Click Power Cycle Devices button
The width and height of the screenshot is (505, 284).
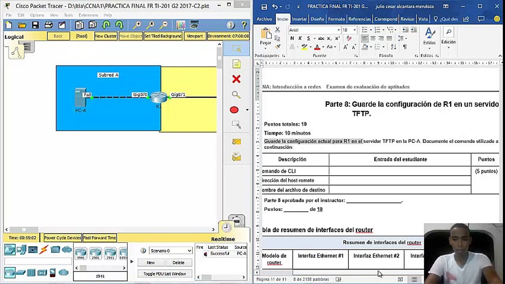62,238
